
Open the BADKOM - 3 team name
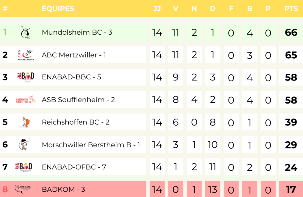click(x=63, y=190)
